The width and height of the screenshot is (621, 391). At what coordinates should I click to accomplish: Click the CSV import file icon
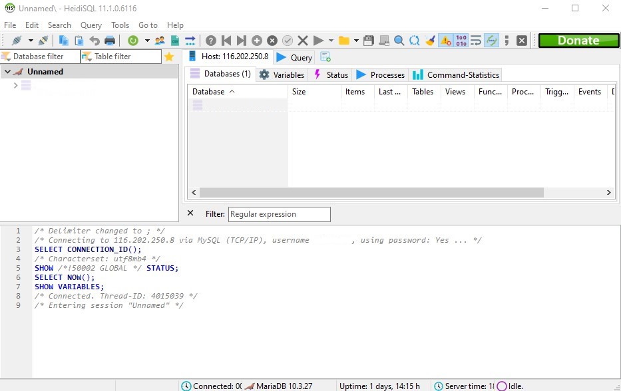(174, 41)
